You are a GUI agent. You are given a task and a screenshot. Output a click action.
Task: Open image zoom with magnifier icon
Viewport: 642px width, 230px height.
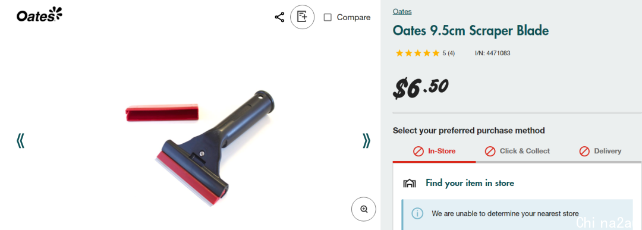click(364, 209)
